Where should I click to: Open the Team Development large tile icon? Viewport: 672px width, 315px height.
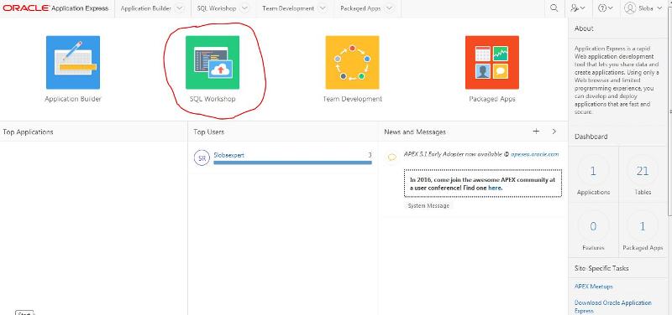pyautogui.click(x=352, y=62)
